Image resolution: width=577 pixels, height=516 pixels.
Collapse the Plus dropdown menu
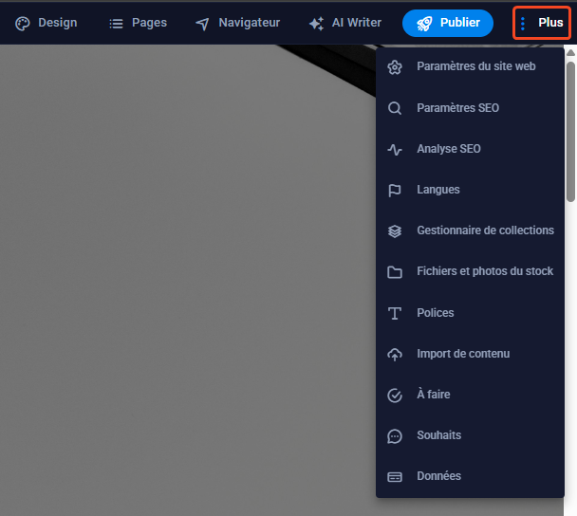541,23
